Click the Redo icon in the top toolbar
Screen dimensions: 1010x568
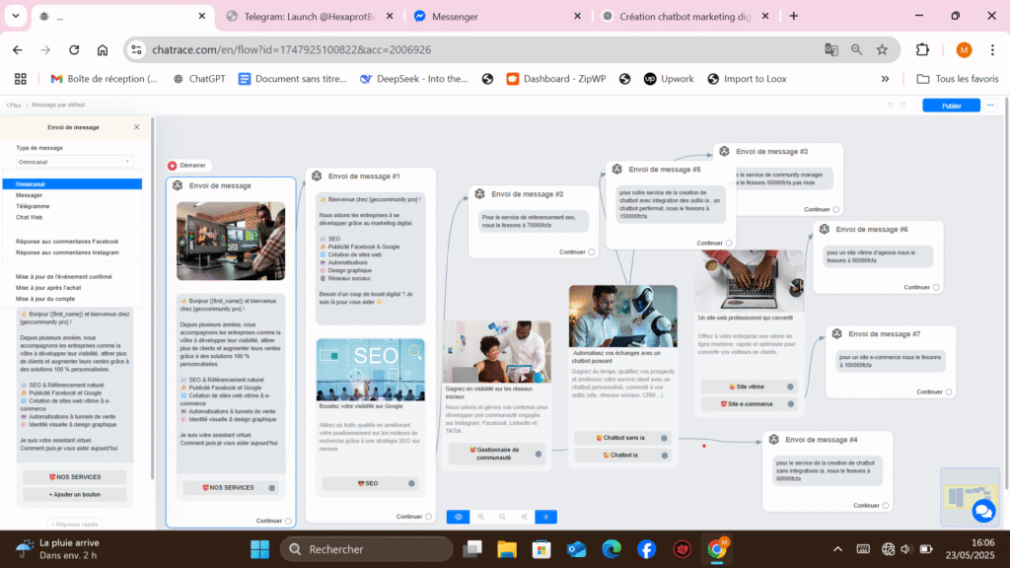click(902, 106)
